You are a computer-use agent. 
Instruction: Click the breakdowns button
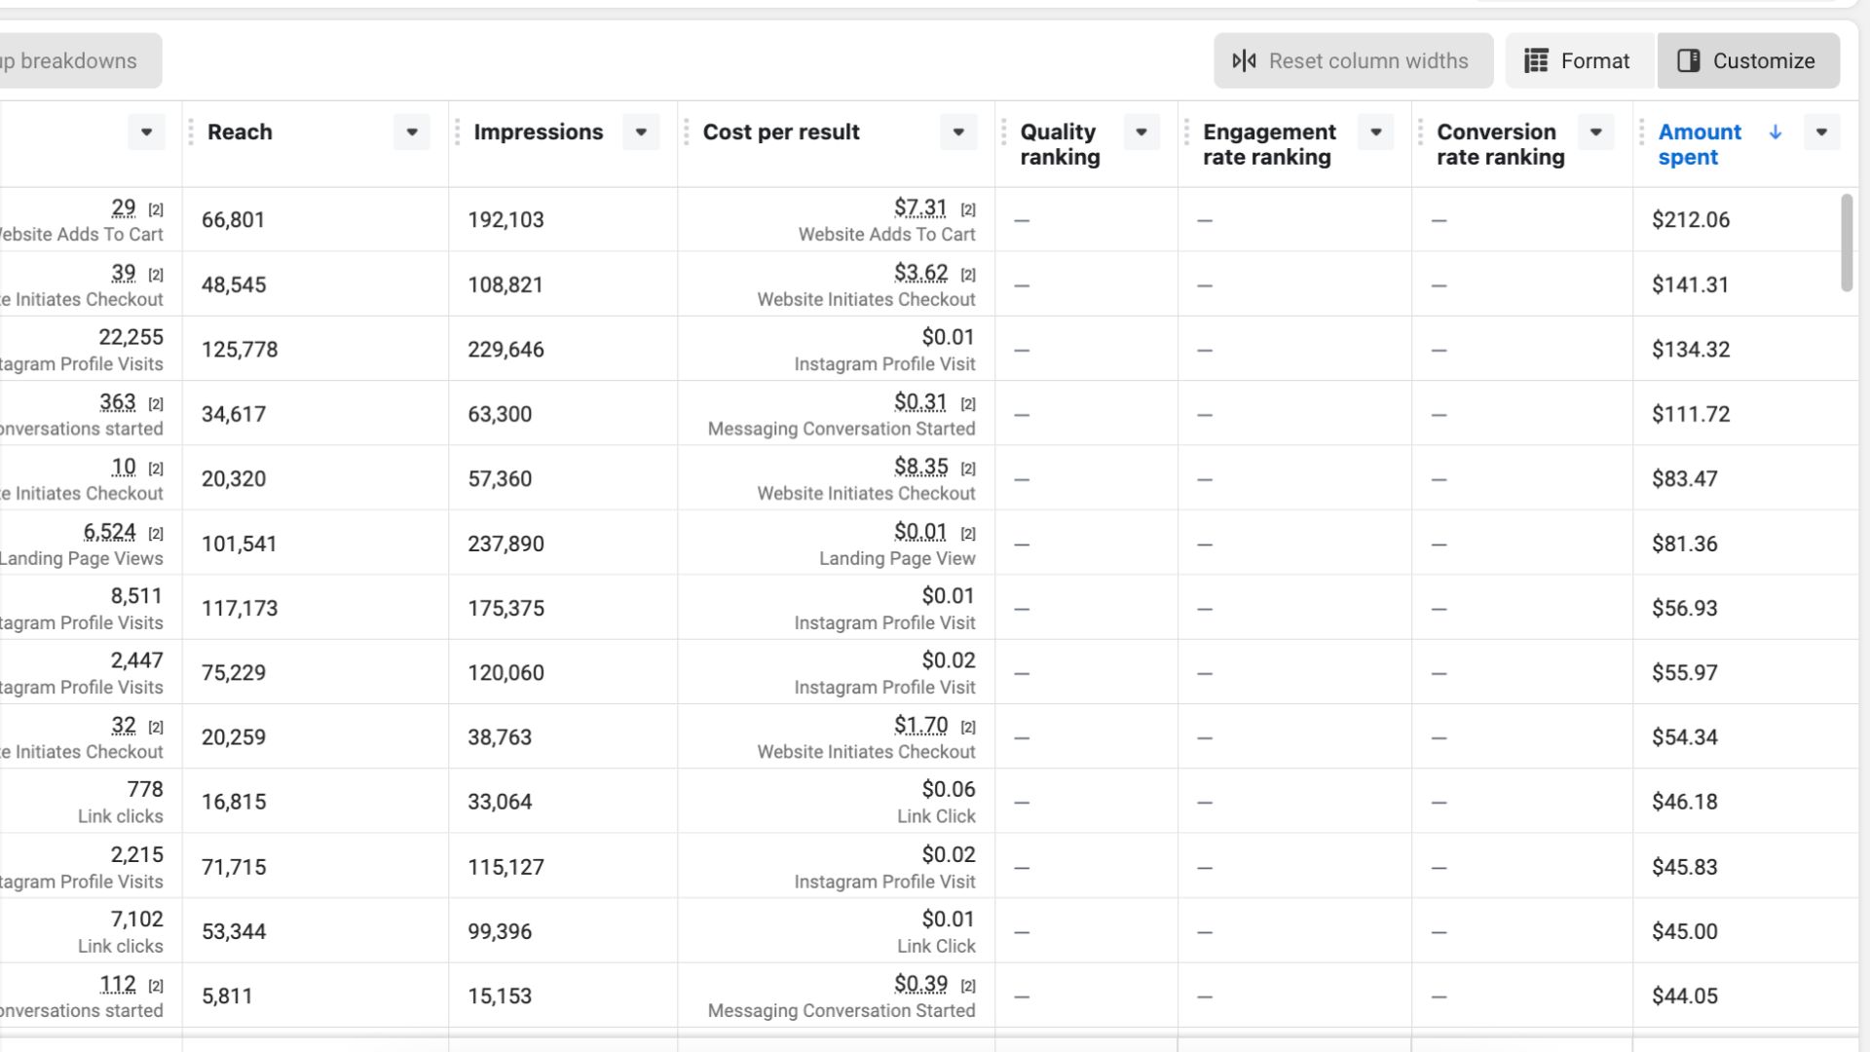[76, 61]
